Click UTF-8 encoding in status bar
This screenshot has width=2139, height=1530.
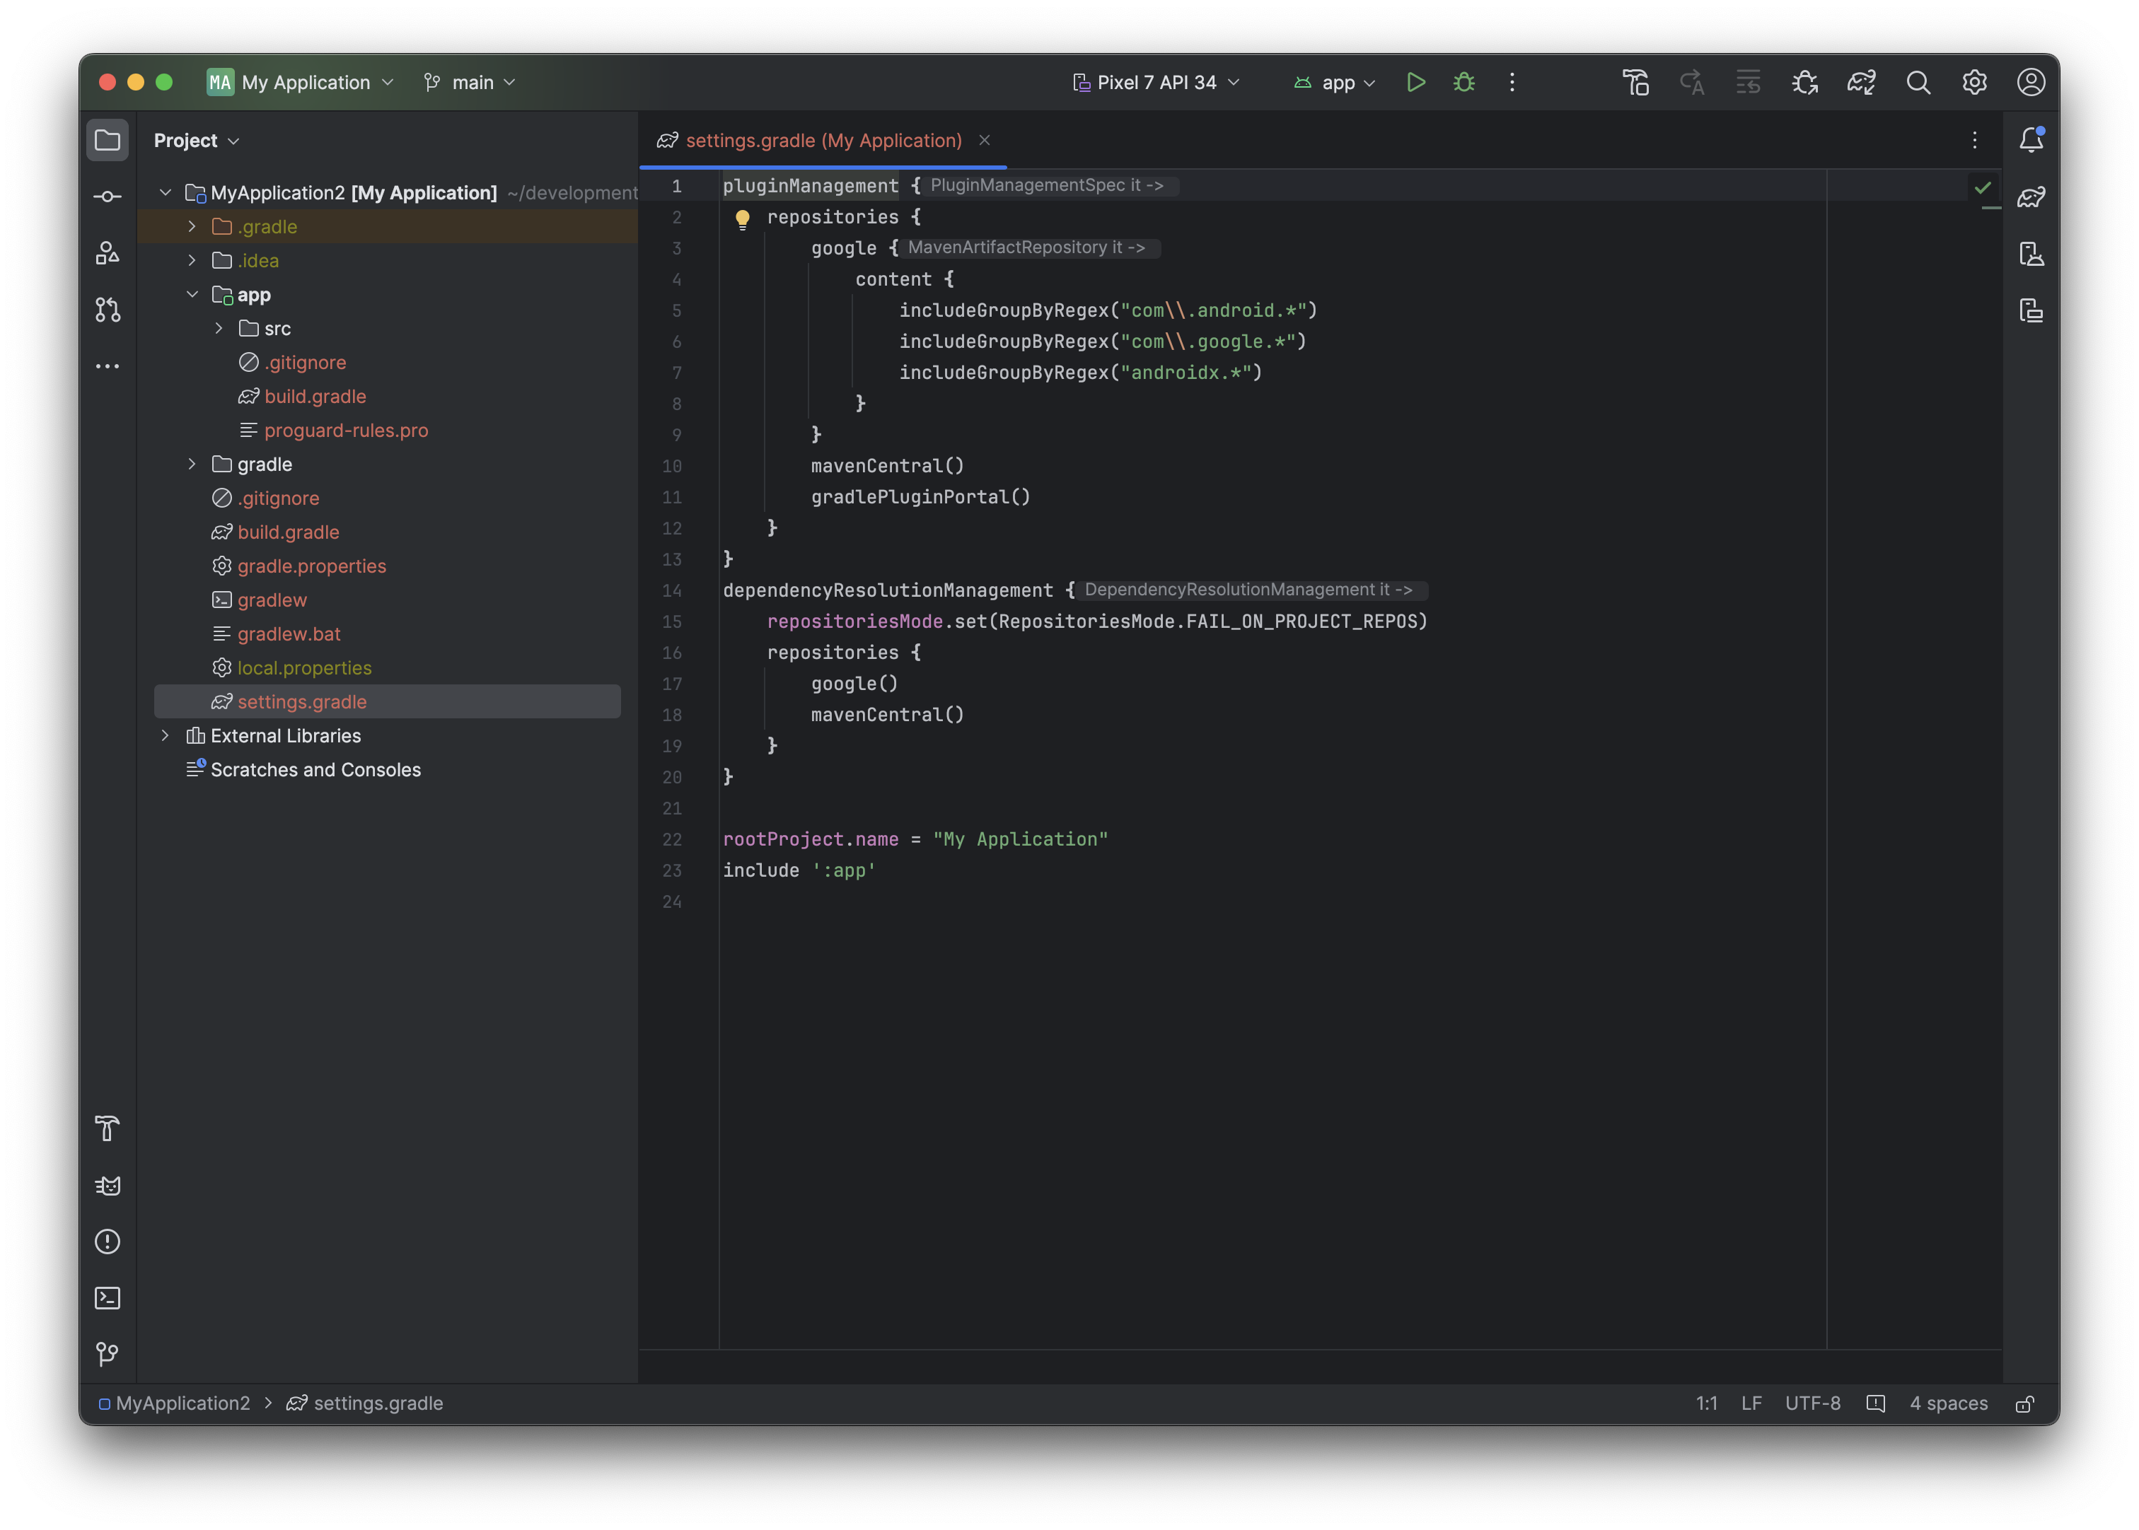[1812, 1403]
